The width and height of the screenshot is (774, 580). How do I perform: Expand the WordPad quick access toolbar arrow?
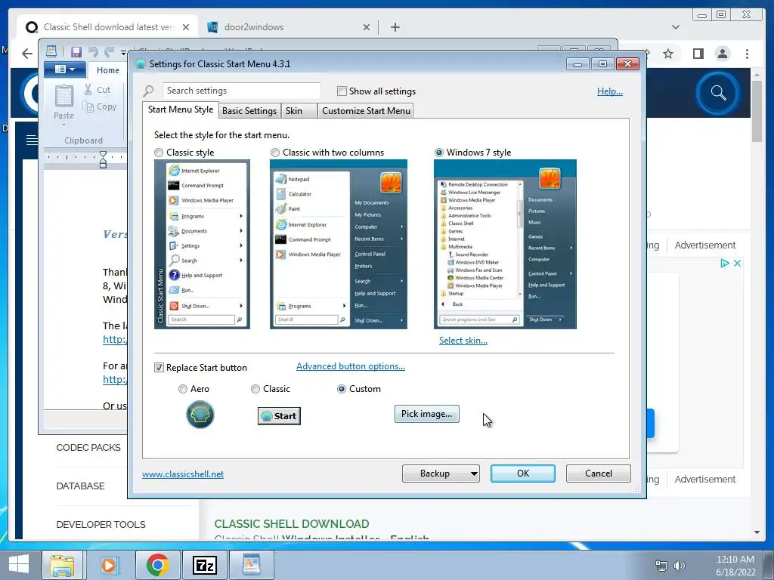[123, 52]
